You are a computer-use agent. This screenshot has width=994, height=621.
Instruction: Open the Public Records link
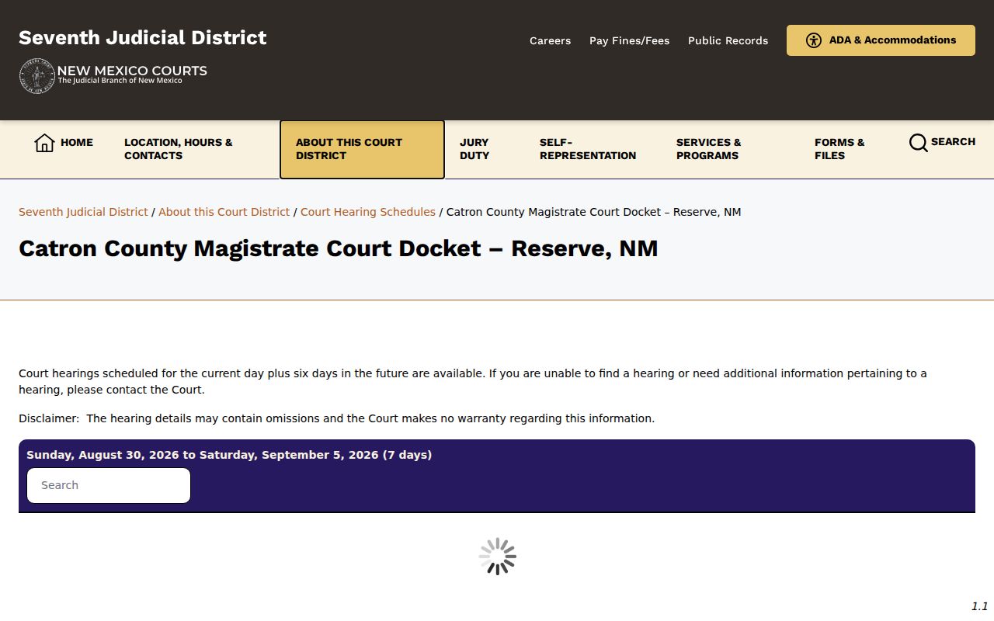point(728,40)
